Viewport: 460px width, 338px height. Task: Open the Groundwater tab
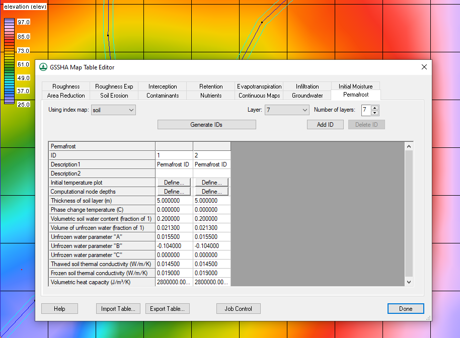click(x=307, y=95)
